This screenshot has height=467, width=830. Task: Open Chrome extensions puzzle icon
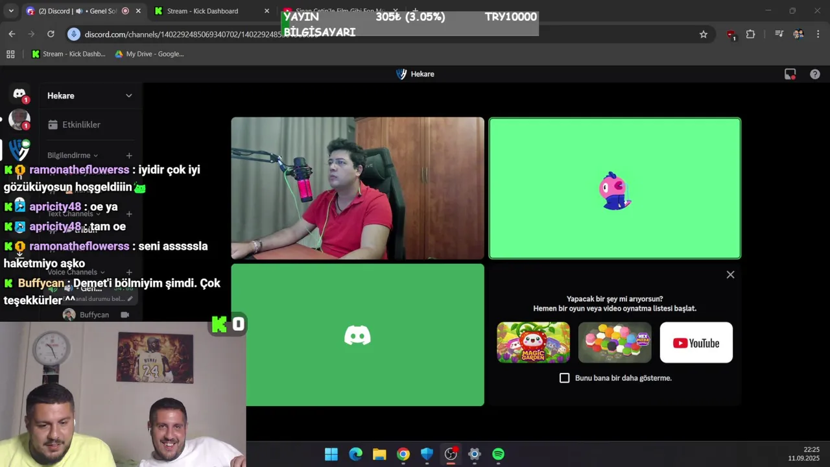pos(750,34)
